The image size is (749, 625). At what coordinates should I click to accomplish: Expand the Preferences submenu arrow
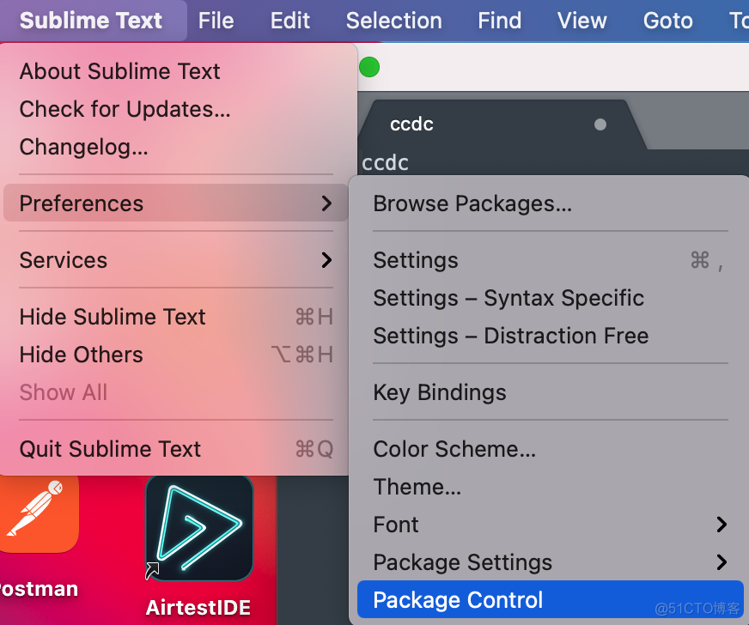[x=326, y=203]
